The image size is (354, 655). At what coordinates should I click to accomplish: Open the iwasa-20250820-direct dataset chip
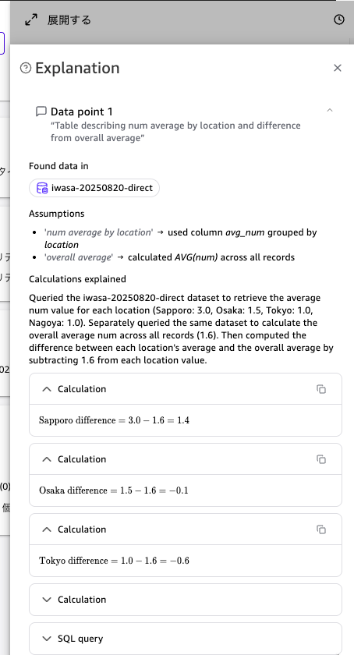(x=94, y=188)
